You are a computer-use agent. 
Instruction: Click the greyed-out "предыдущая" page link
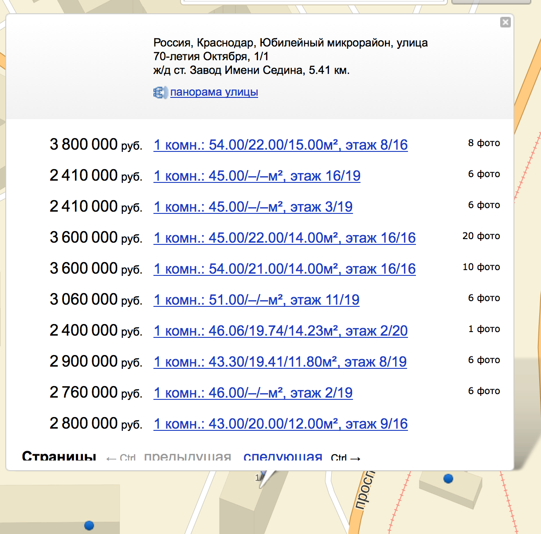188,456
